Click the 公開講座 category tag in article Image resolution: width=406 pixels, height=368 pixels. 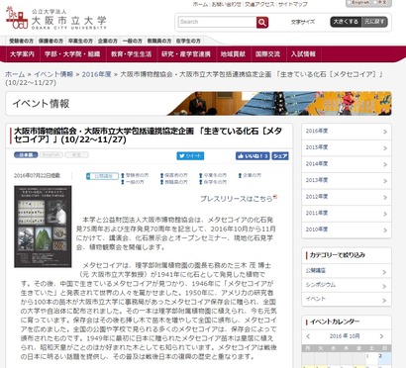click(102, 176)
